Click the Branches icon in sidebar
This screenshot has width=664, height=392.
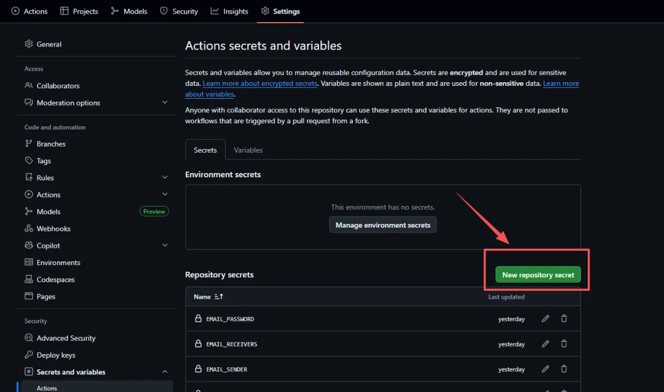pos(29,144)
